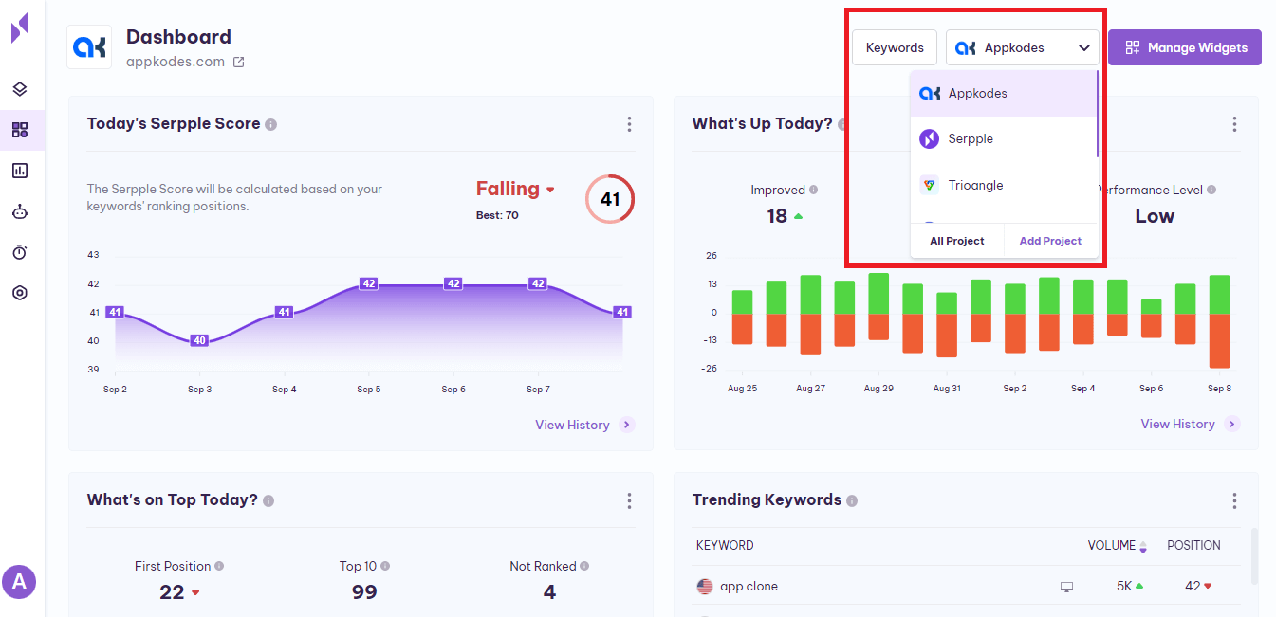Image resolution: width=1276 pixels, height=617 pixels.
Task: Click the Serpple score circle showing 41
Action: point(610,199)
